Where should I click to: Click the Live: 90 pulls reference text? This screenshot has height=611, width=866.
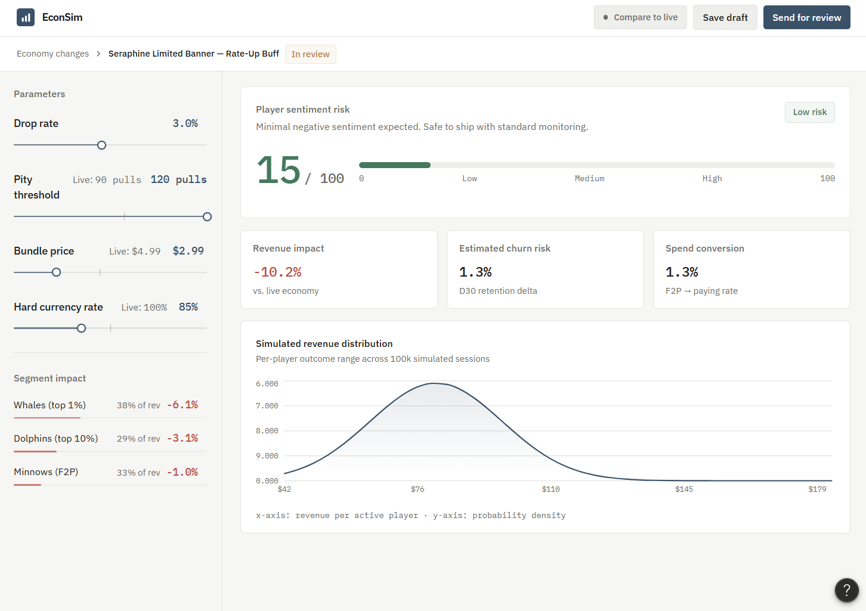click(x=107, y=180)
